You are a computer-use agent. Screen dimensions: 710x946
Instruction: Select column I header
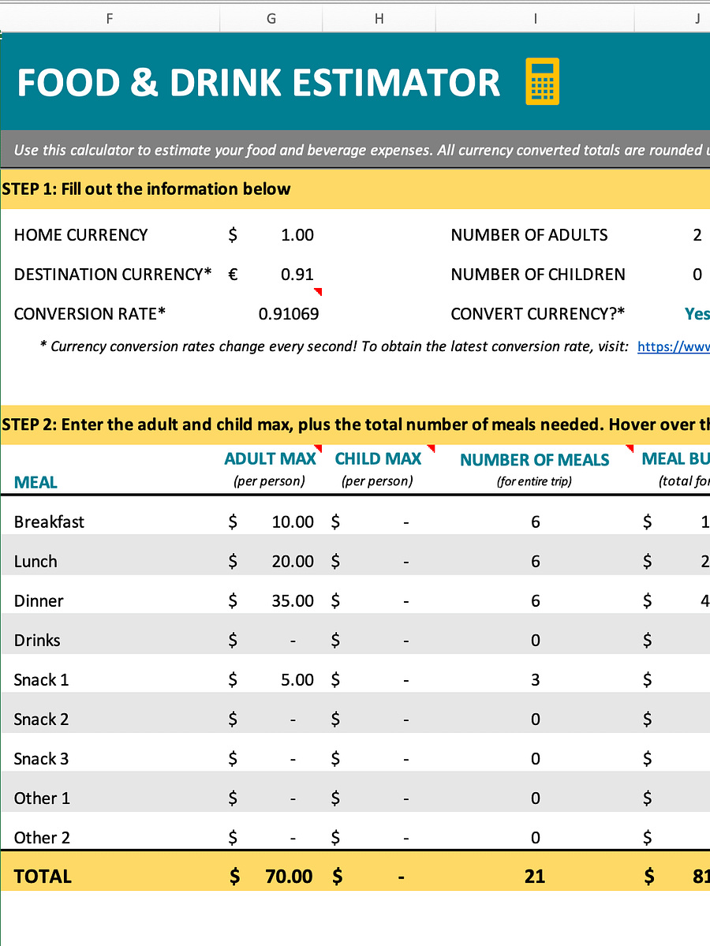(534, 19)
